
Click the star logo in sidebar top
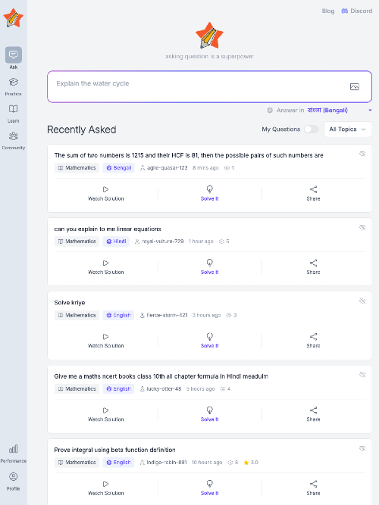13,18
